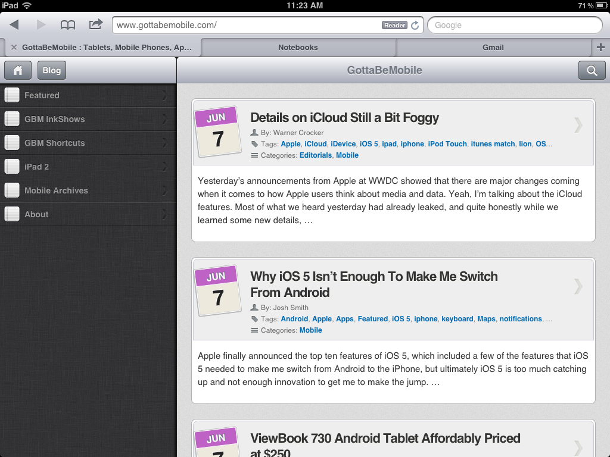
Task: Follow the itunes match tag link
Action: tap(493, 144)
